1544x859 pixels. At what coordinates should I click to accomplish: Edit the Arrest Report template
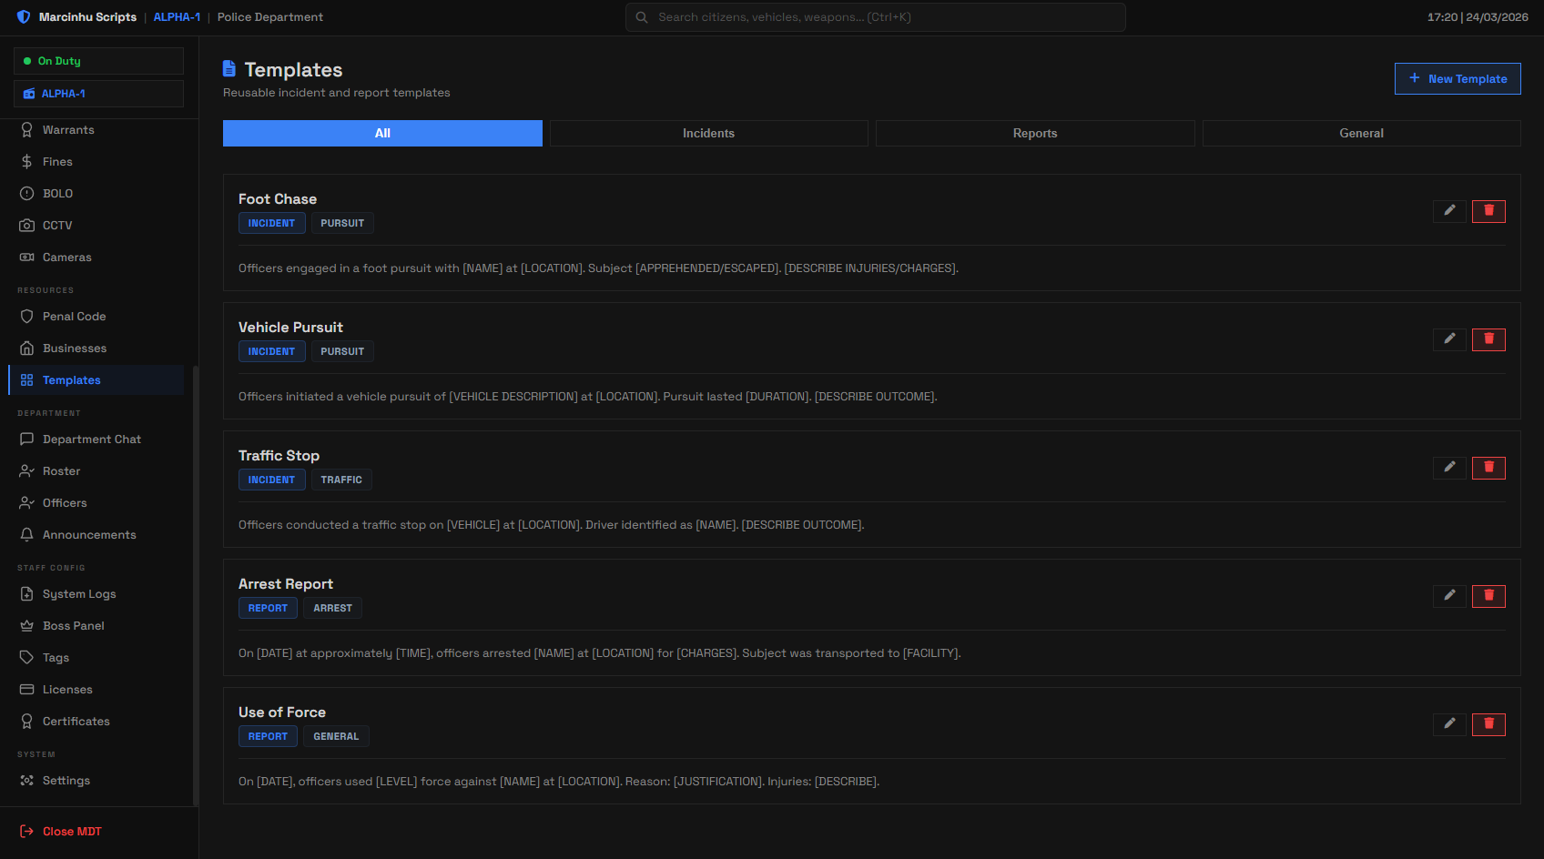click(1449, 596)
